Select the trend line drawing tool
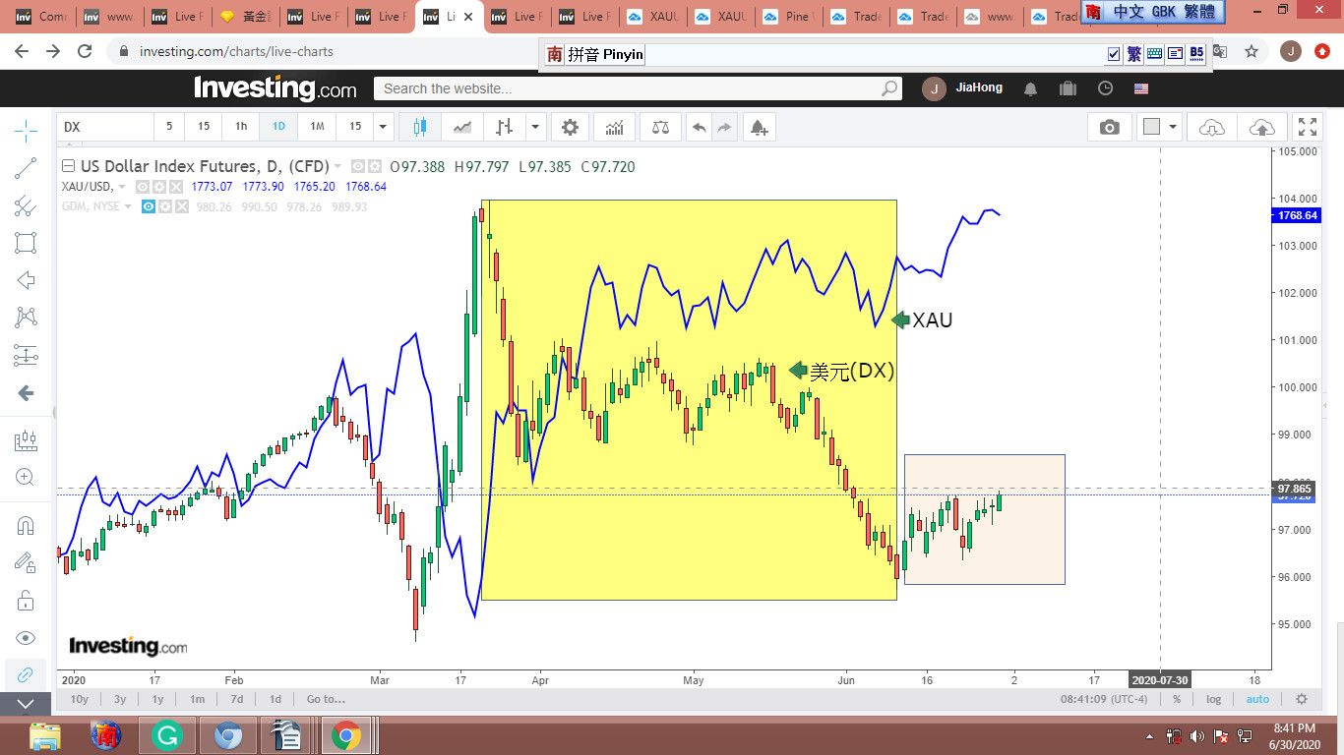Viewport: 1344px width, 755px height. coord(26,168)
